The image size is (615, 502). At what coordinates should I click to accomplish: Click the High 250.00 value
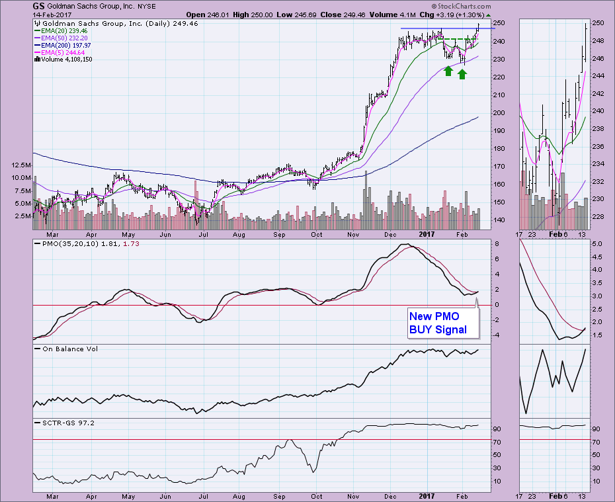pyautogui.click(x=253, y=15)
